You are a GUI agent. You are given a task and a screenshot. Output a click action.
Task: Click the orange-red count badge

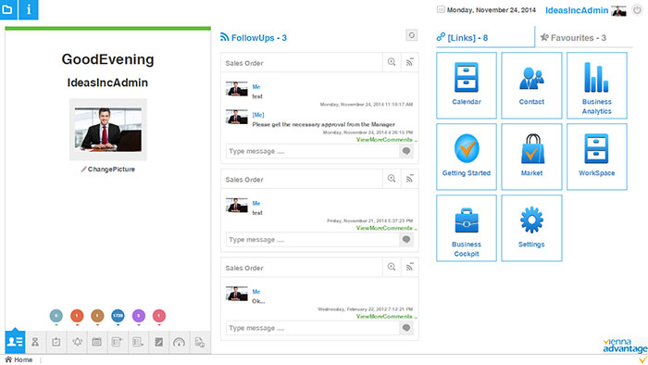(x=77, y=316)
